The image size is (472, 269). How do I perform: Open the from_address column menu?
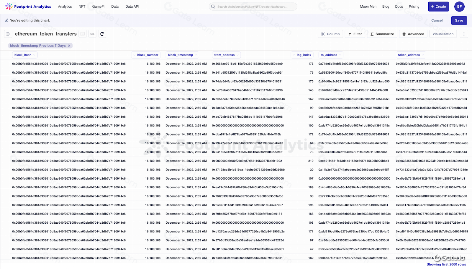(x=226, y=55)
